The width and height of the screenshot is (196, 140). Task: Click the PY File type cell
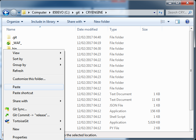(x=114, y=128)
